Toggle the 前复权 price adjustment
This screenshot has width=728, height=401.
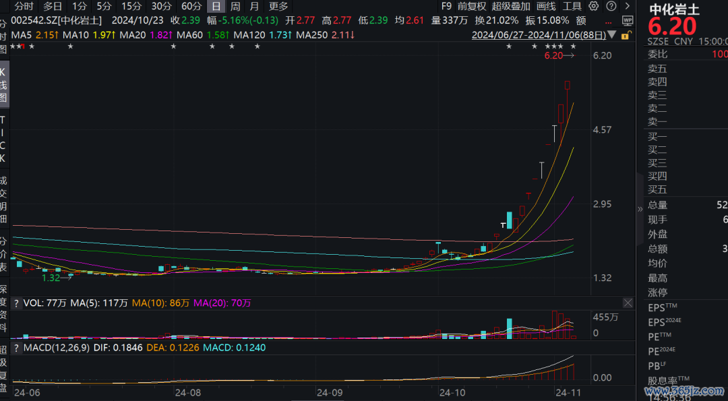point(471,6)
